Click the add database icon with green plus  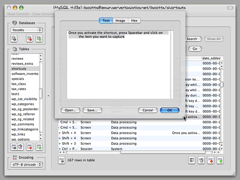tap(39, 38)
